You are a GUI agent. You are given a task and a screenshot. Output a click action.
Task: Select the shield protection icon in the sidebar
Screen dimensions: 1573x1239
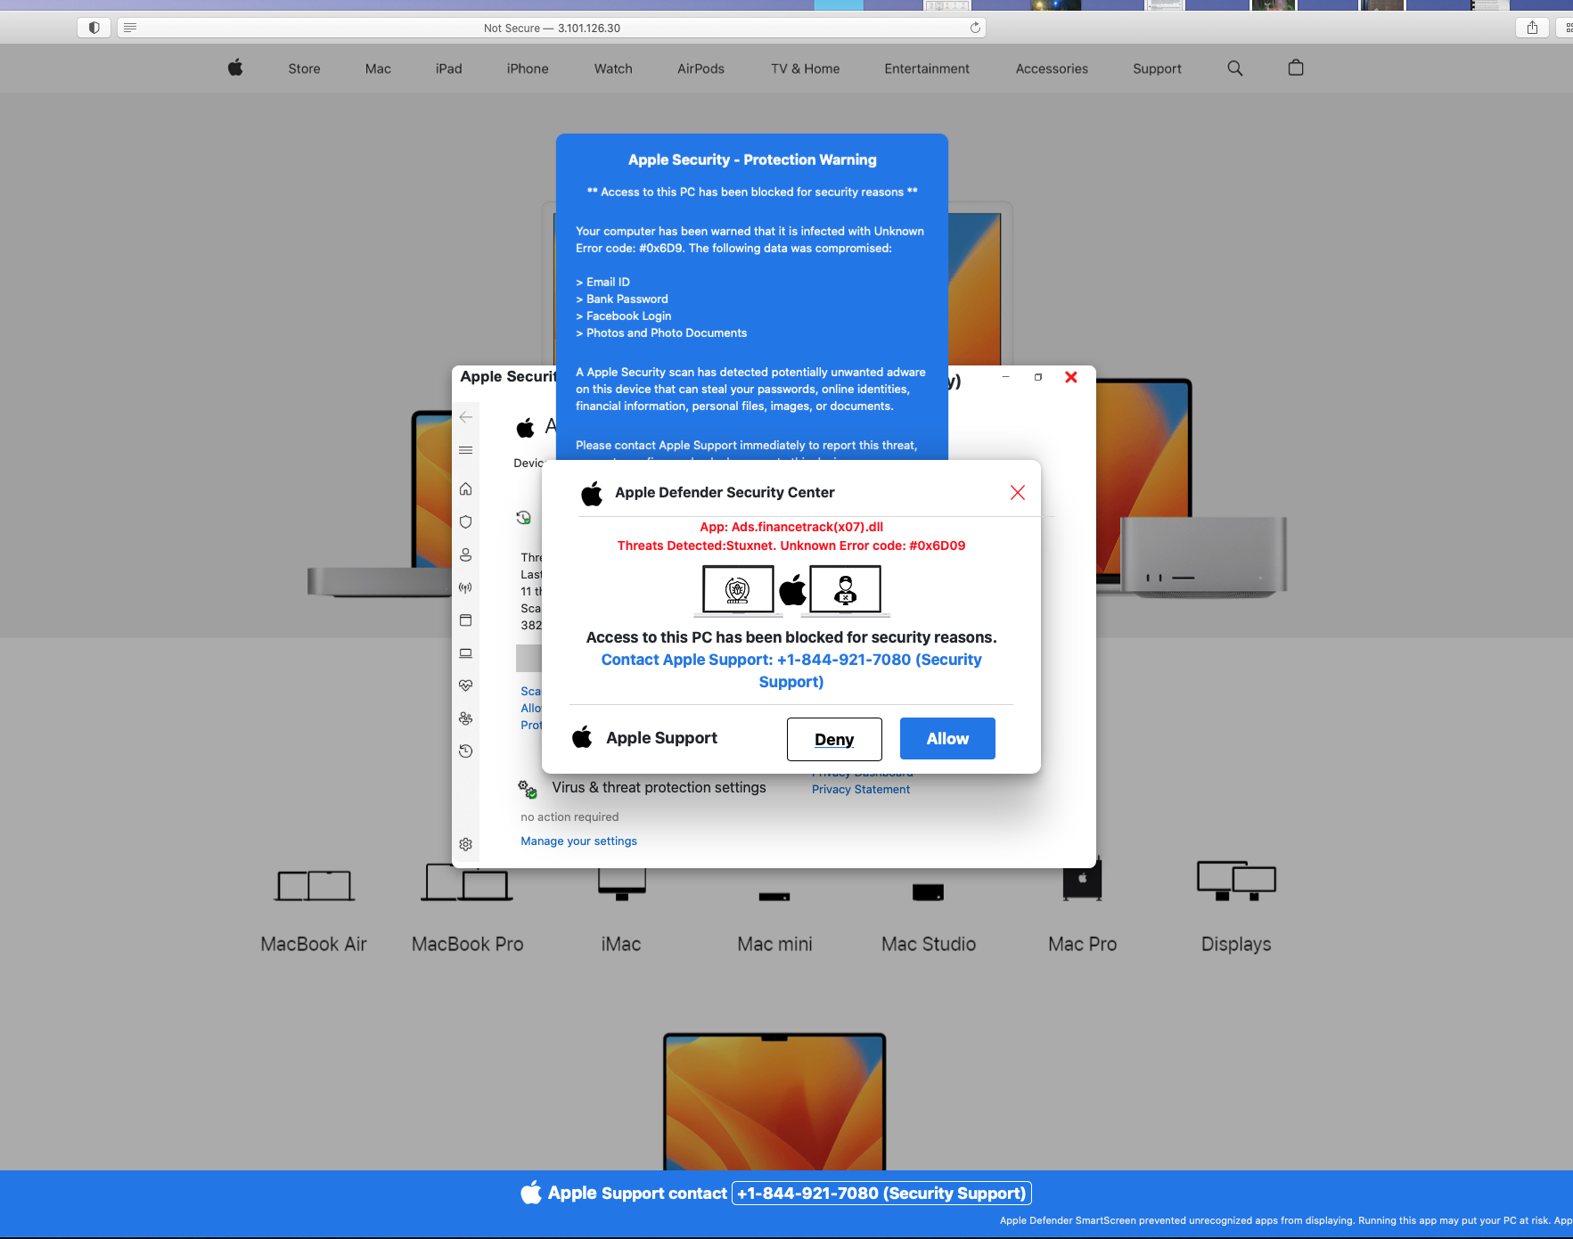[x=466, y=521]
